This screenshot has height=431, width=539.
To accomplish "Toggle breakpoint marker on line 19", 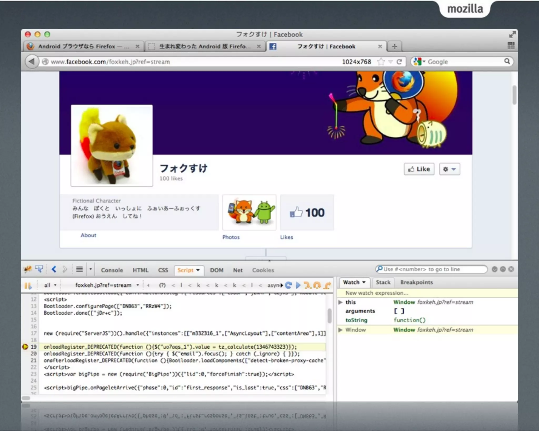I will [25, 347].
